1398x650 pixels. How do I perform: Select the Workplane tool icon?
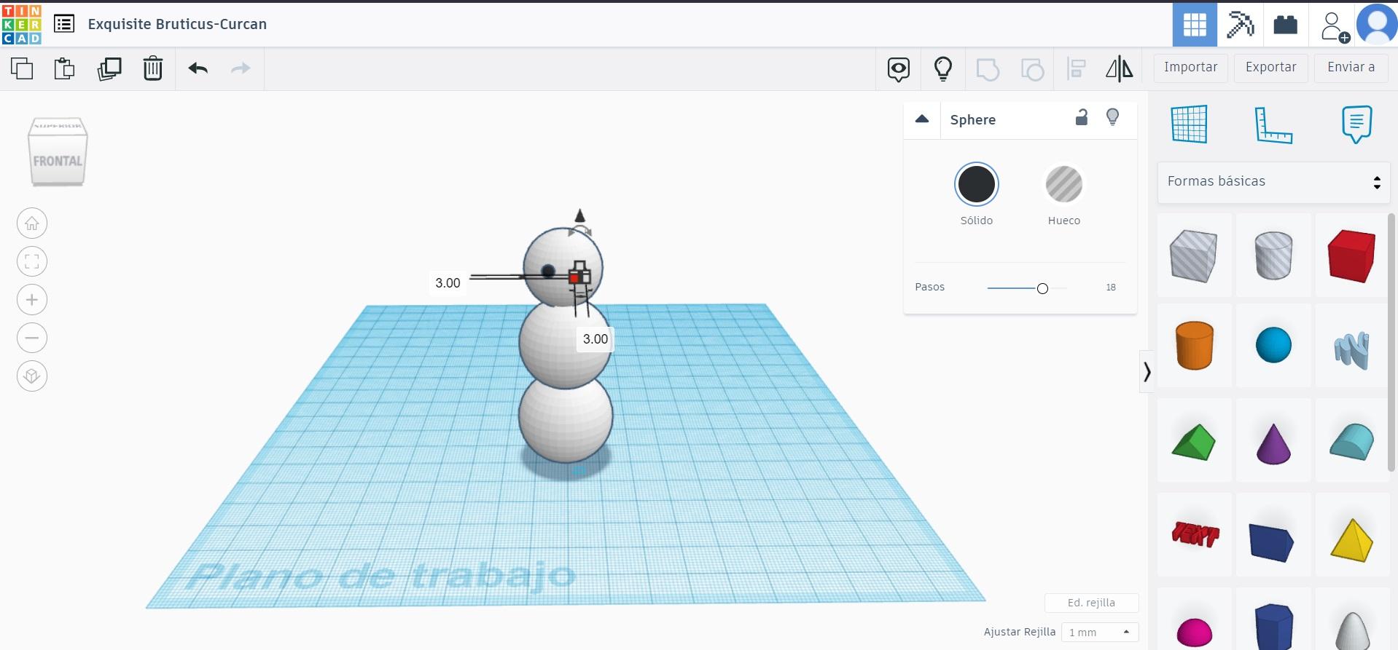tap(1190, 124)
